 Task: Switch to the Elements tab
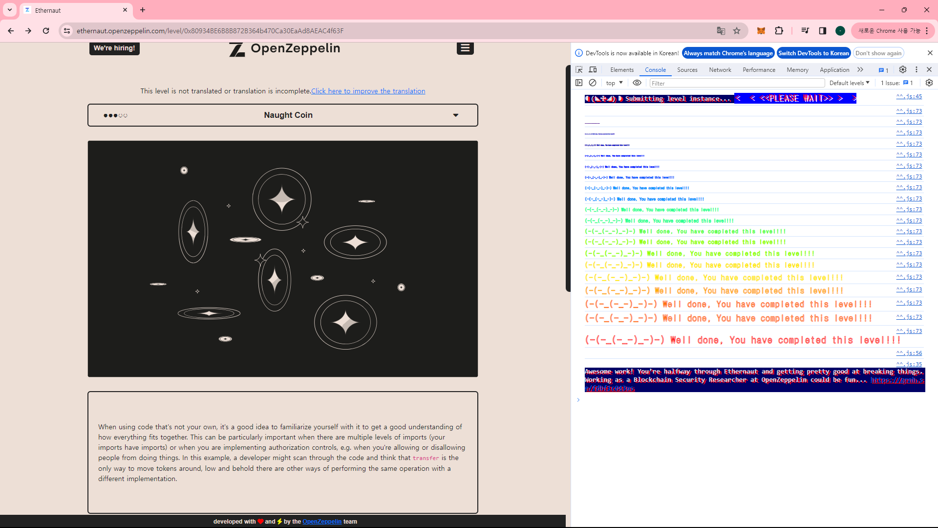[x=622, y=70]
